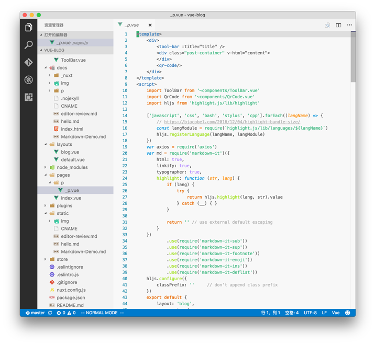375x345 pixels.
Task: Click the Vue language mode indicator
Action: click(x=336, y=313)
